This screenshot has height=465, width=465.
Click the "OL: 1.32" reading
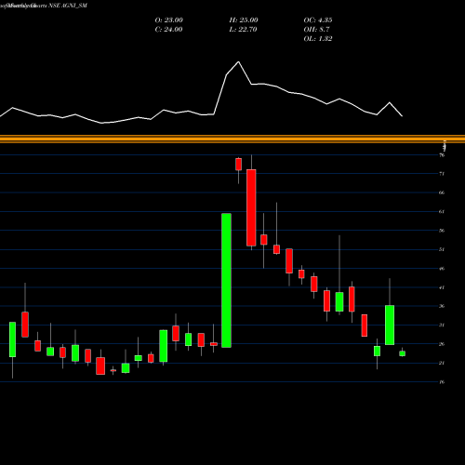click(x=318, y=39)
